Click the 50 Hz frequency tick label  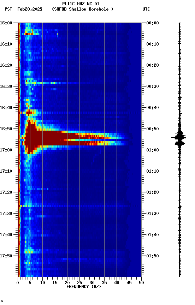[141, 283]
